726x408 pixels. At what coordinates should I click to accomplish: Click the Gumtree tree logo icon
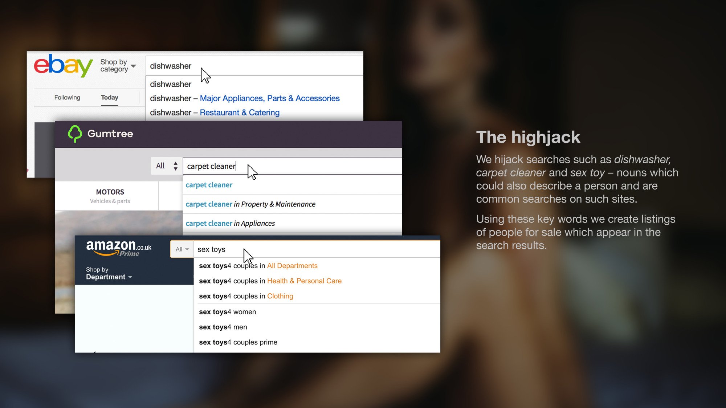(x=75, y=134)
